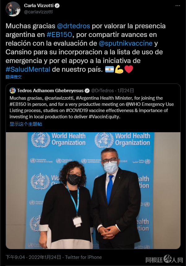
Task: Click the verified badge next to Tedros' name
Action: point(87,91)
